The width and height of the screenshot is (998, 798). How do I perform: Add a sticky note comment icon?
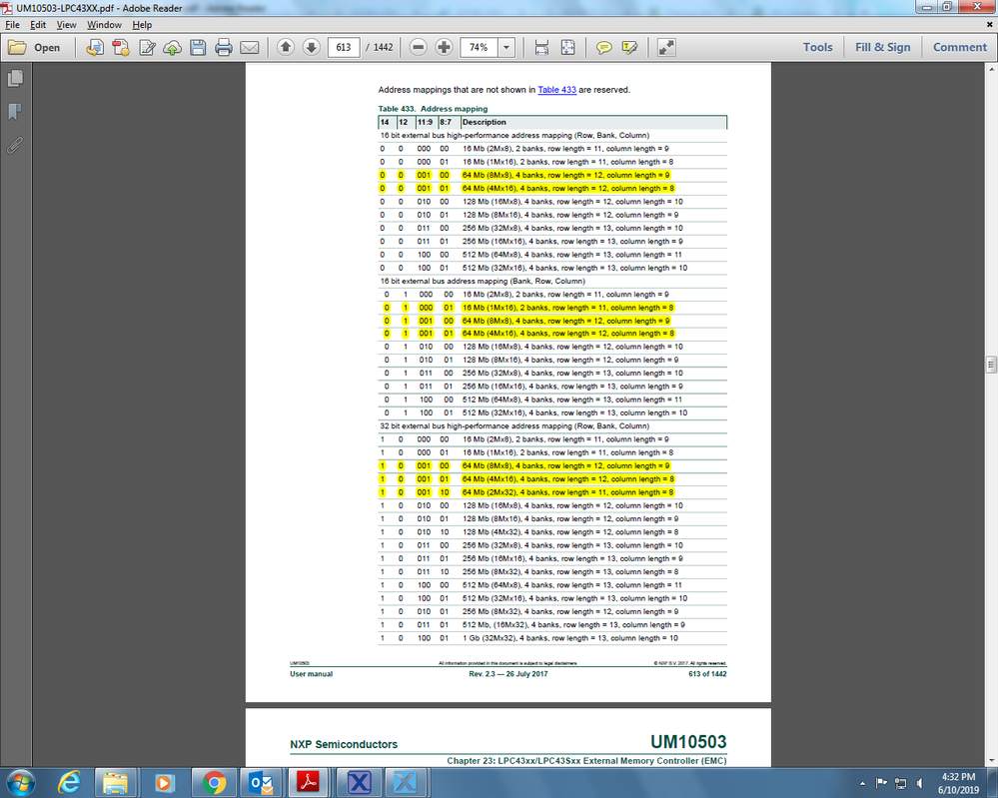[x=604, y=48]
